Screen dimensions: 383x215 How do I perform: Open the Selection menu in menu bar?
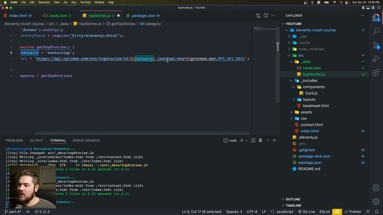pos(44,2)
